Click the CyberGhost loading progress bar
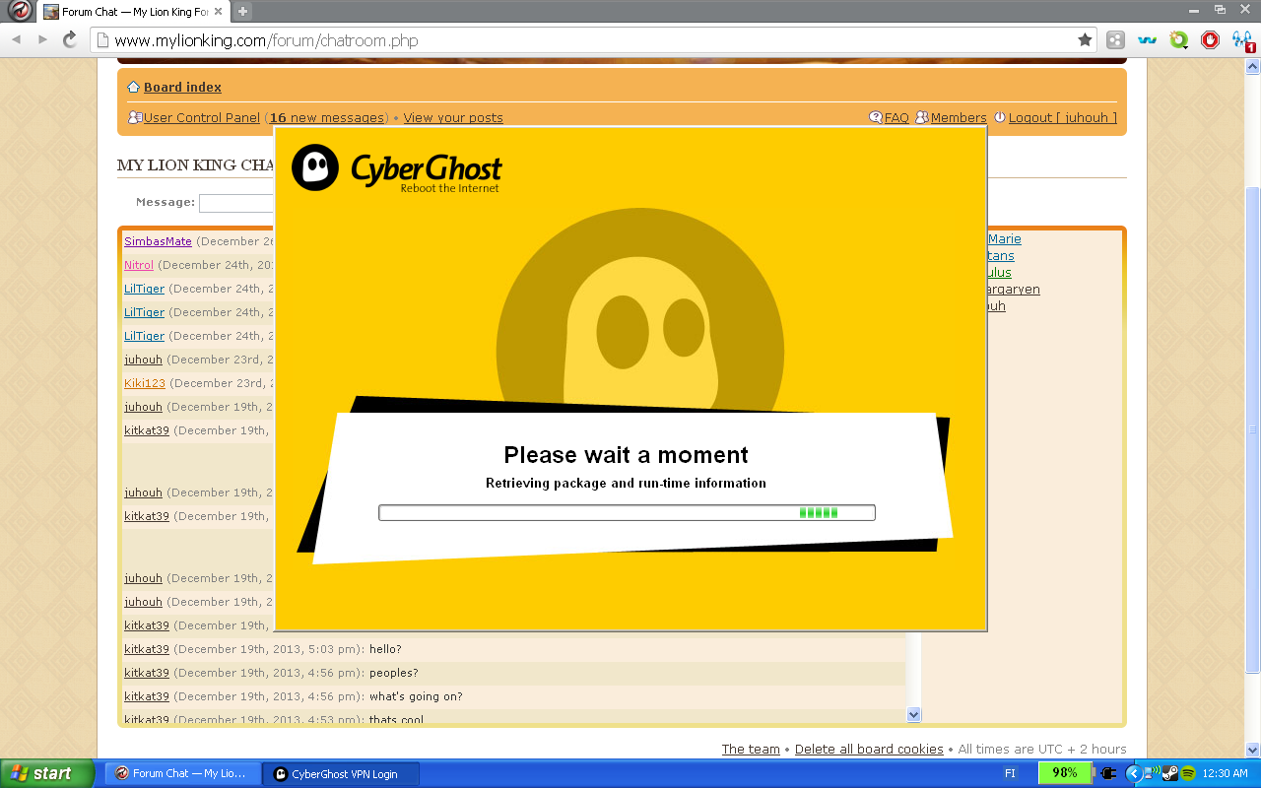This screenshot has width=1261, height=788. (x=627, y=512)
